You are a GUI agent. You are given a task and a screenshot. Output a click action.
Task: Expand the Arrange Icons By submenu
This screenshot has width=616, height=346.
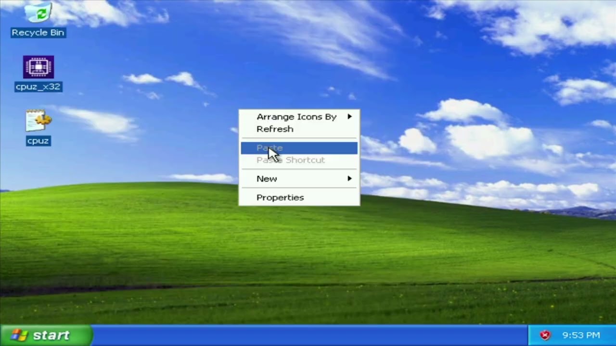click(299, 117)
